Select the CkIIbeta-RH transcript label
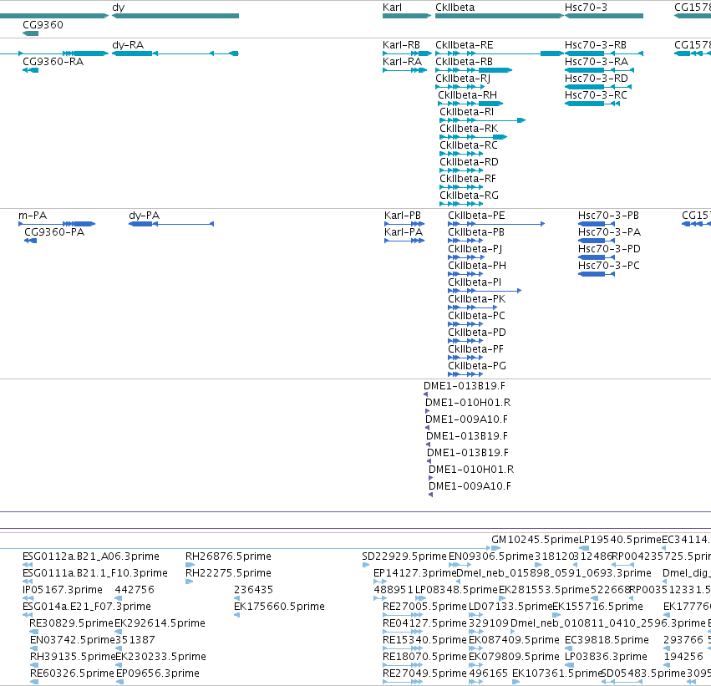This screenshot has height=686, width=711. 468,95
